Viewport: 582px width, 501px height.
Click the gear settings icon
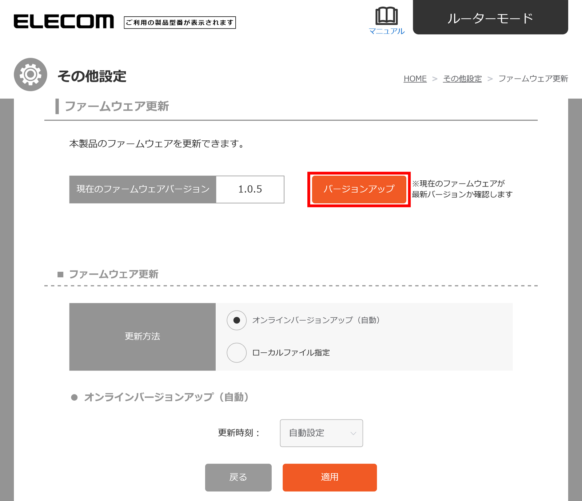[x=31, y=75]
